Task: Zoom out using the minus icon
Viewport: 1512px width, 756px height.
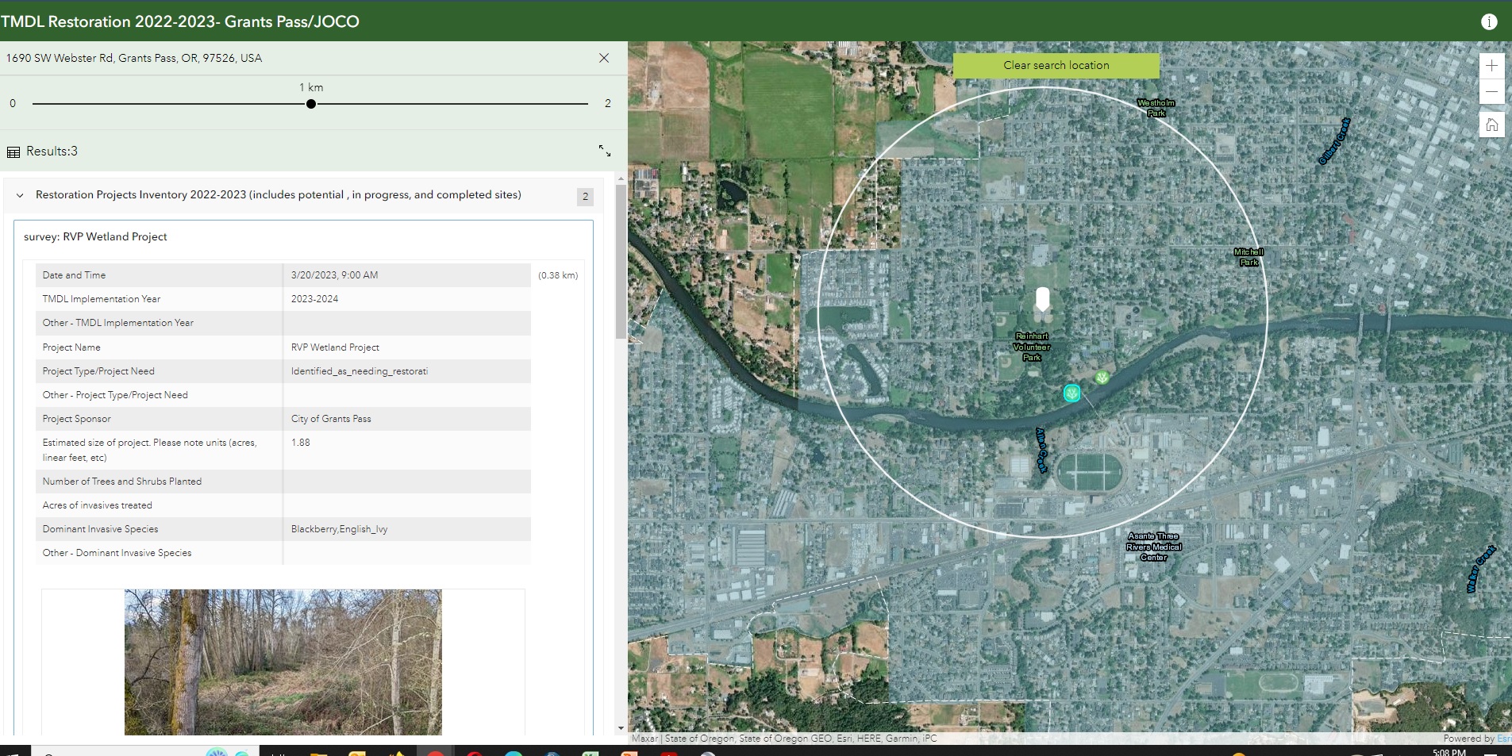Action: [x=1493, y=91]
